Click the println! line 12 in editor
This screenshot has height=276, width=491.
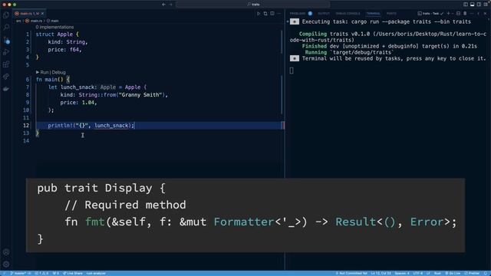click(91, 126)
